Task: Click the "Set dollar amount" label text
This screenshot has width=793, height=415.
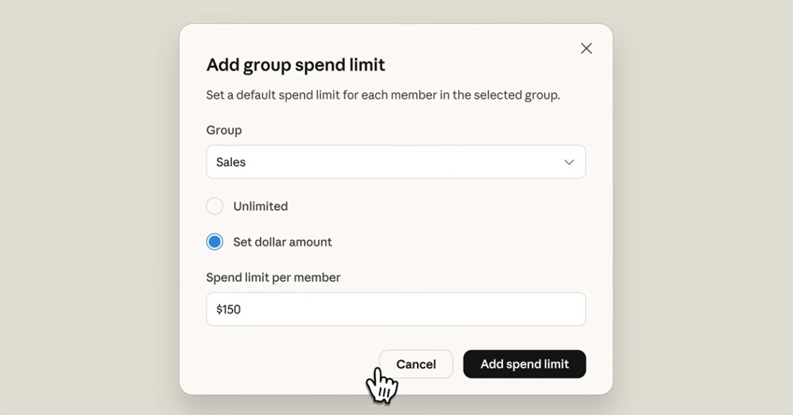Action: (282, 242)
